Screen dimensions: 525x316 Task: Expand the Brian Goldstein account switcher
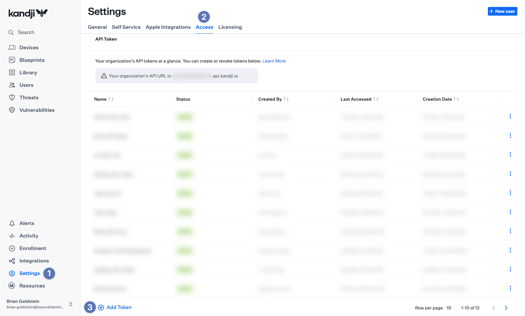tap(71, 304)
